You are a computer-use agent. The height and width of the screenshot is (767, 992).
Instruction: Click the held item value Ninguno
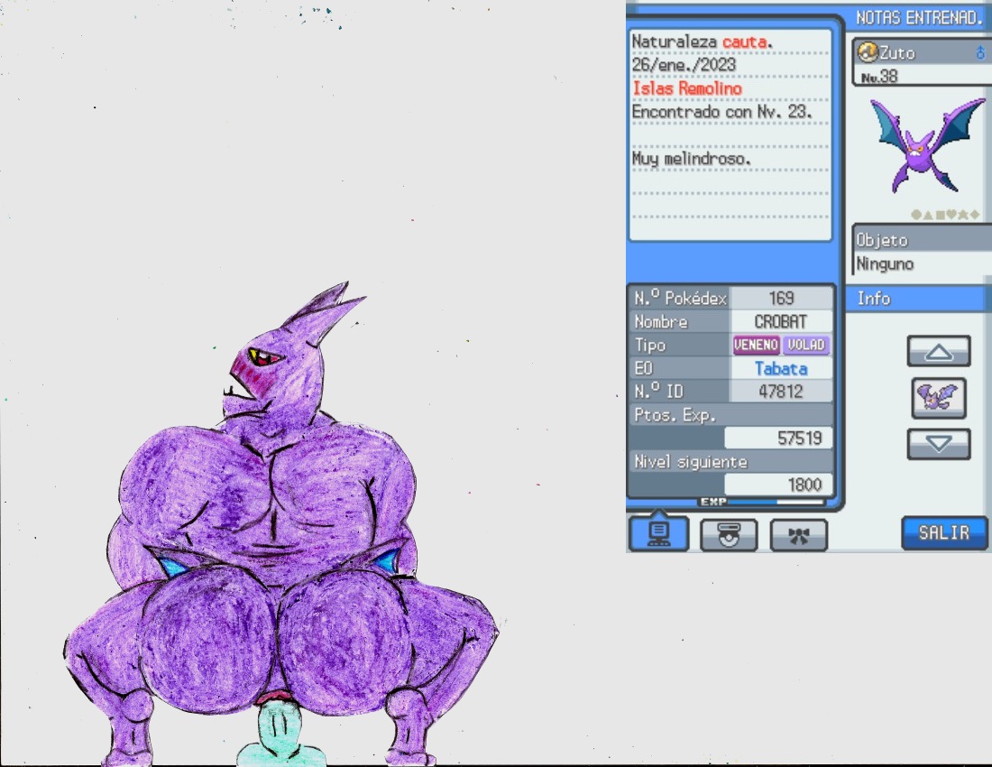point(885,263)
